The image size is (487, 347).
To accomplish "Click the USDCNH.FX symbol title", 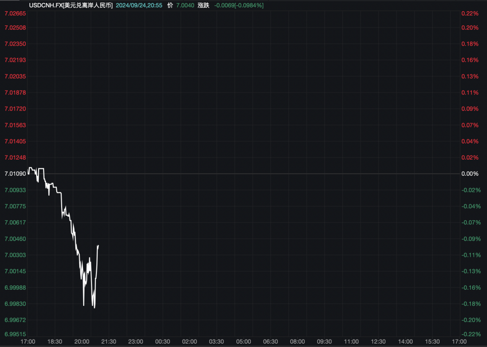I will [45, 5].
